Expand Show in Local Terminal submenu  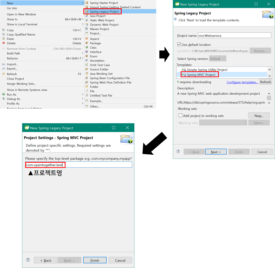point(83,24)
